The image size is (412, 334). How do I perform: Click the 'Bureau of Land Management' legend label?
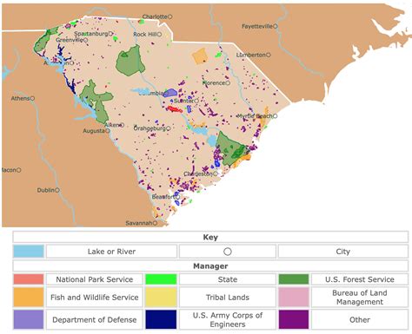click(x=360, y=297)
